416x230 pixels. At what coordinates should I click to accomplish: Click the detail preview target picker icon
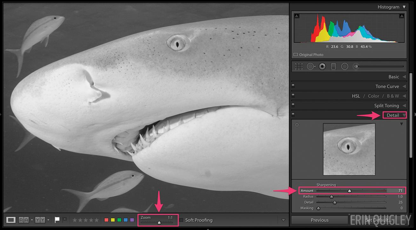[297, 125]
